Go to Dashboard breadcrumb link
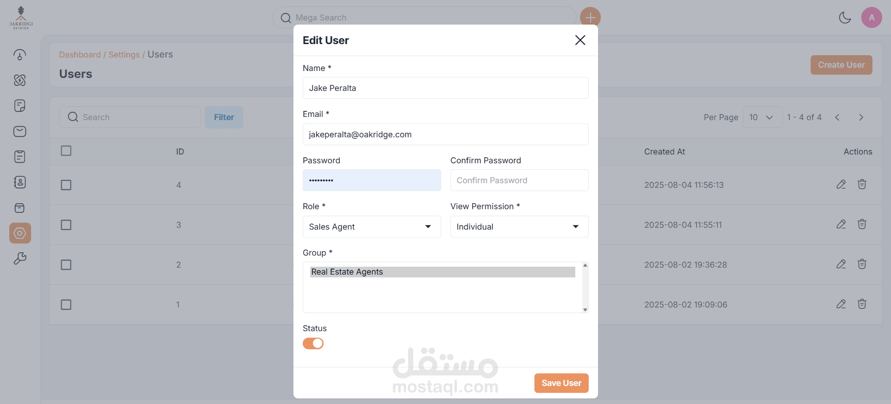This screenshot has height=404, width=891. click(80, 55)
